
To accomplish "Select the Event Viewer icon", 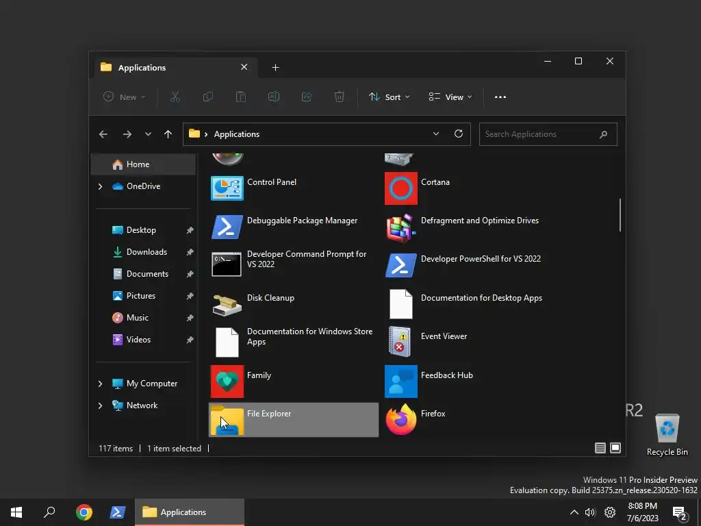I will (400, 342).
